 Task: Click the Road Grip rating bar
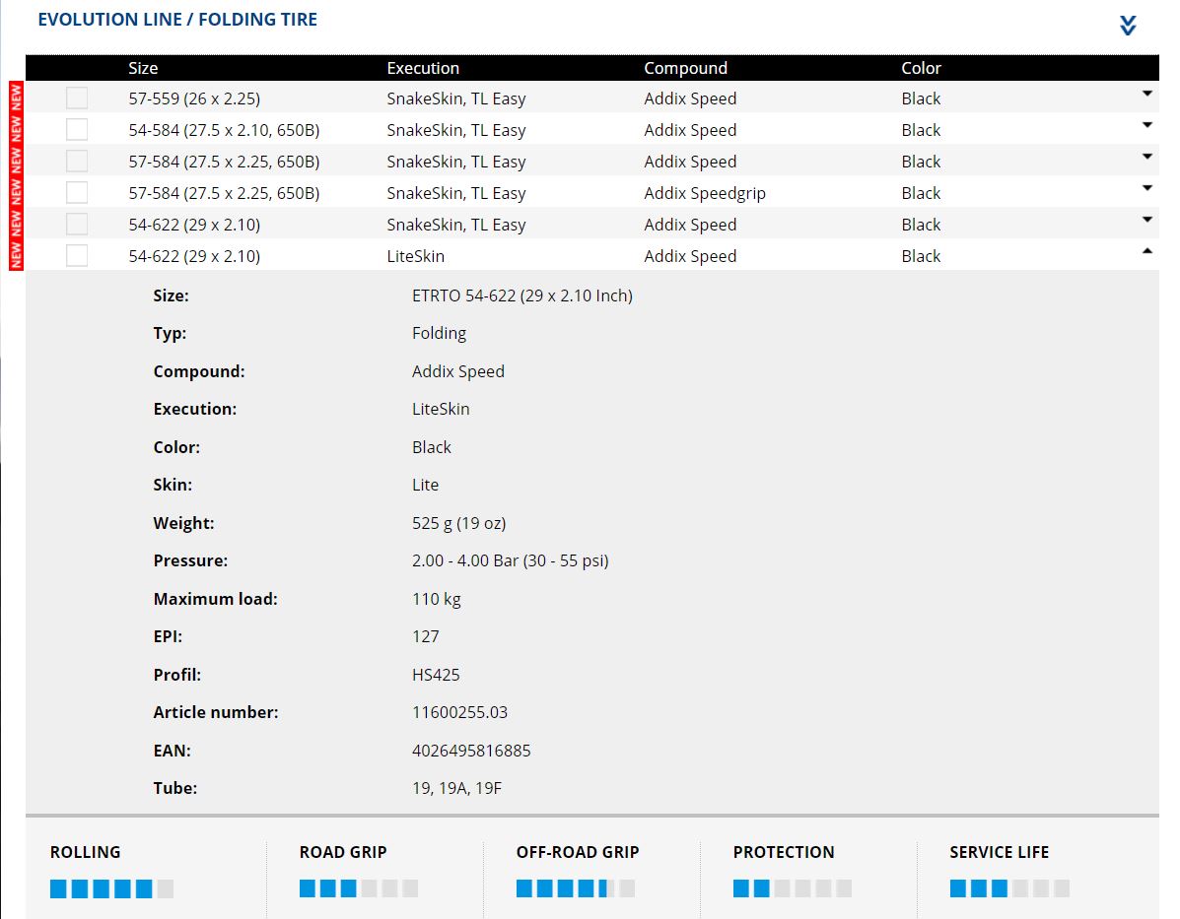(x=358, y=888)
